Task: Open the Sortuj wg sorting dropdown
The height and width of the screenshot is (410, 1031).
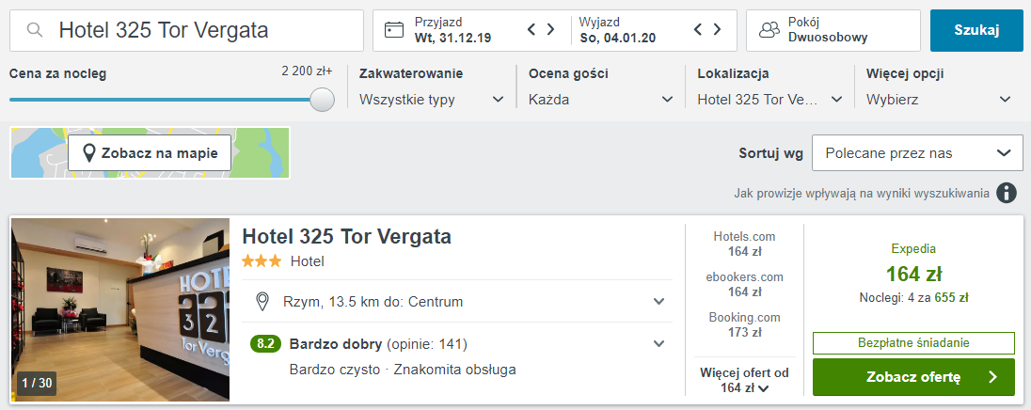Action: tap(917, 152)
